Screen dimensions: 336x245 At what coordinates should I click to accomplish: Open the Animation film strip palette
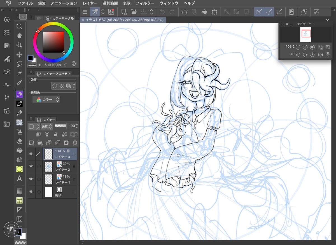7,46
